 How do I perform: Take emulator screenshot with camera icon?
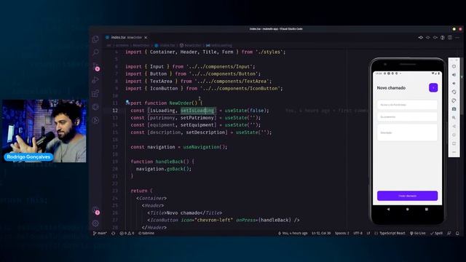454,109
